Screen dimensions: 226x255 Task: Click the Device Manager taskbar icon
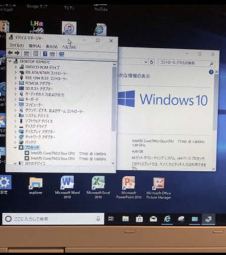click(x=209, y=219)
